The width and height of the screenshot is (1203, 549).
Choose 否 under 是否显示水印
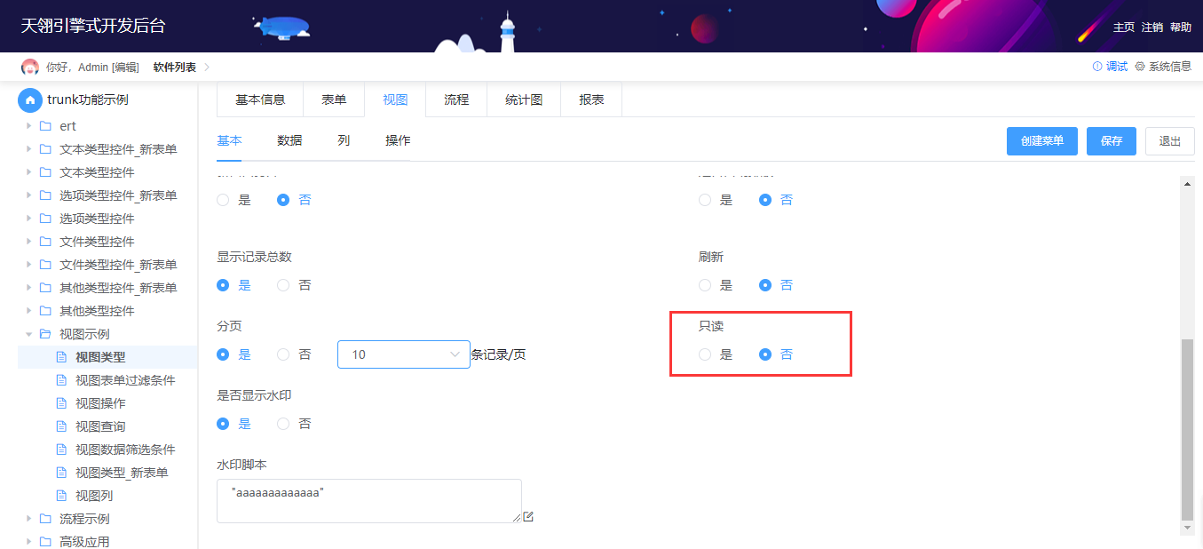click(283, 424)
